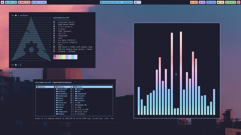The width and height of the screenshot is (241, 135).
Task: Click the script icon beside backup.sh
Action: [76, 105]
